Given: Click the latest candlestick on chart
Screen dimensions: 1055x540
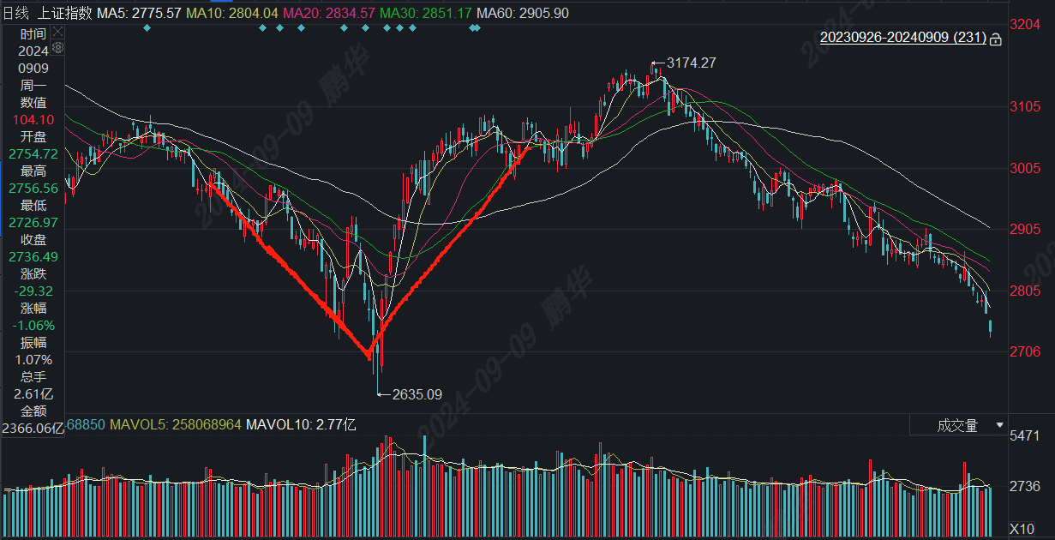Looking at the screenshot, I should (x=991, y=327).
